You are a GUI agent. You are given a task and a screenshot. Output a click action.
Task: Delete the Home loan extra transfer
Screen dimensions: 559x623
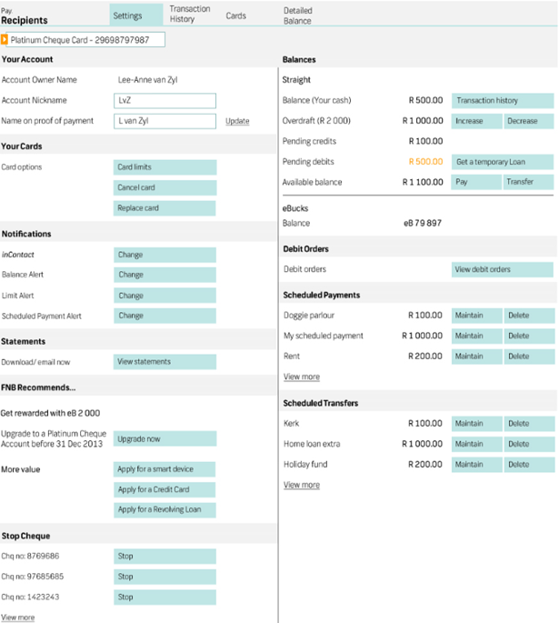coord(529,444)
